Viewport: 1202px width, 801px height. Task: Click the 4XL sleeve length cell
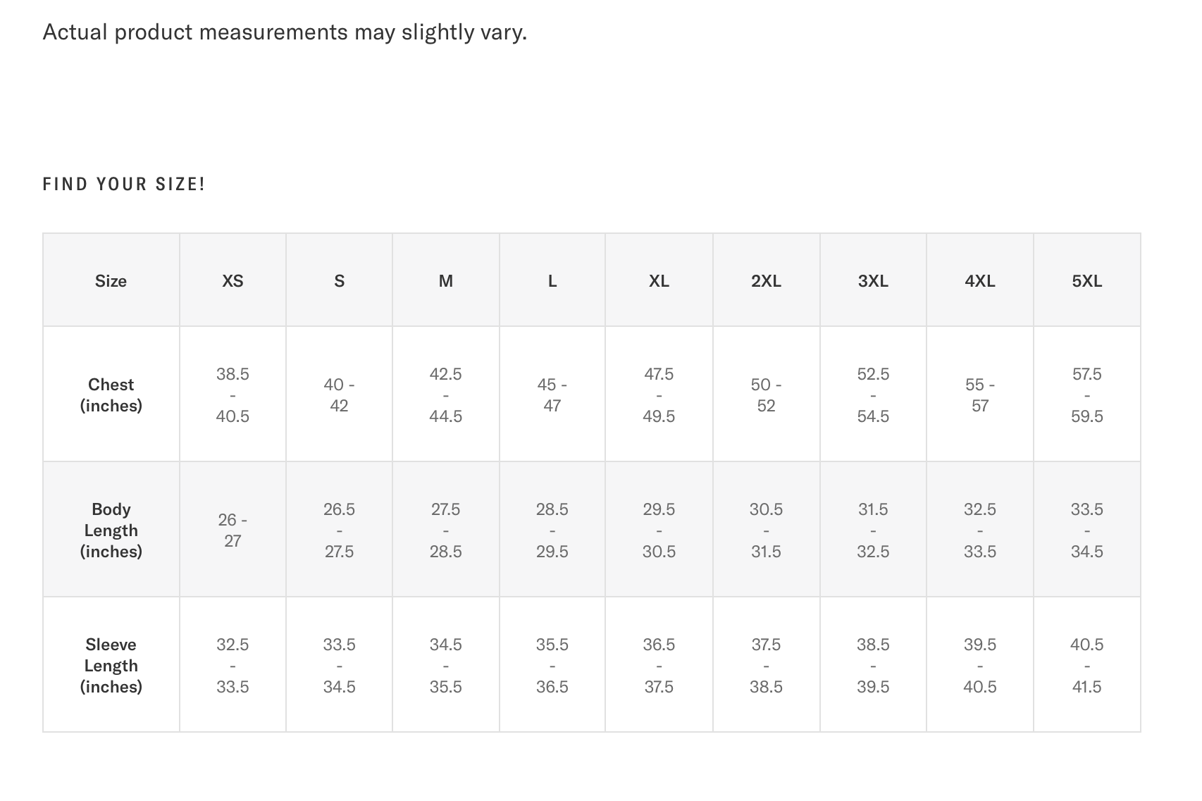coord(979,665)
